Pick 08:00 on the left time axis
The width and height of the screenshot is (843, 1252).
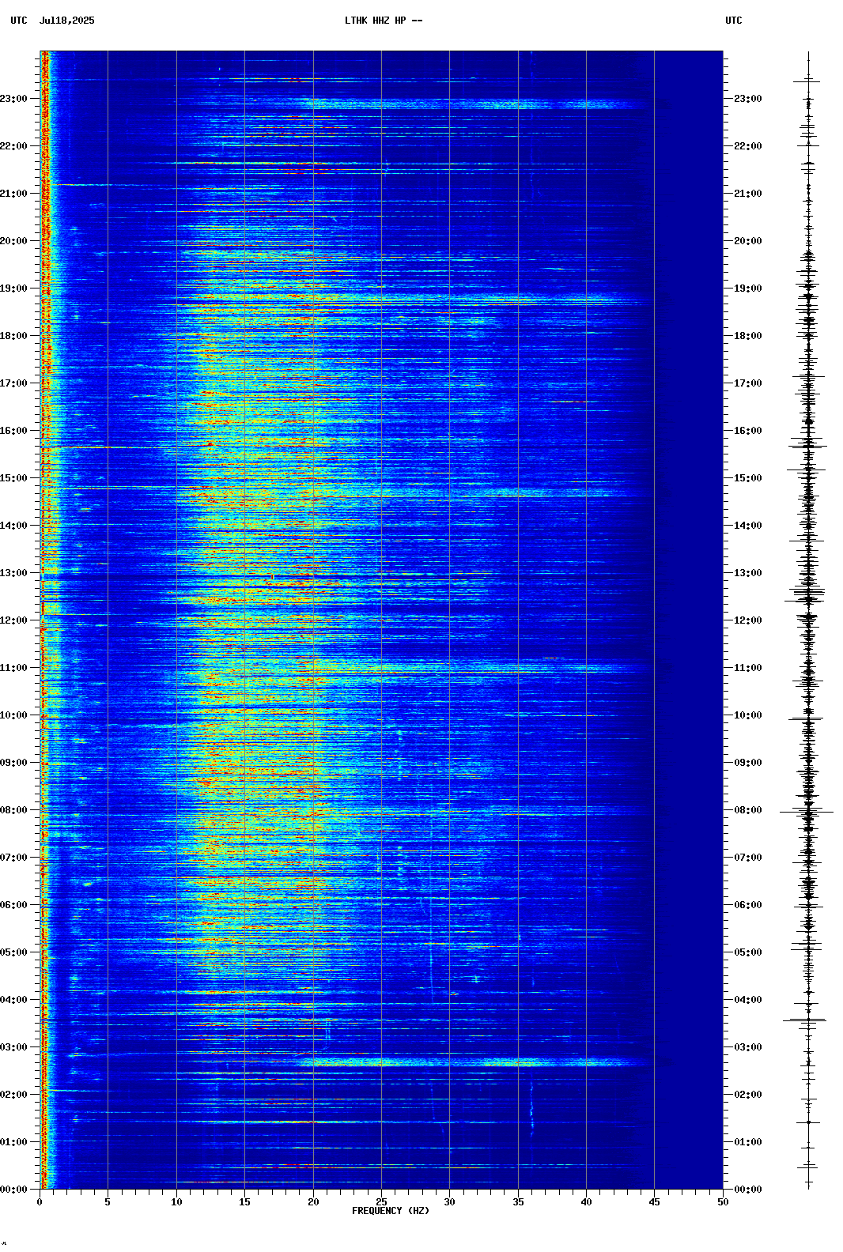pyautogui.click(x=13, y=810)
